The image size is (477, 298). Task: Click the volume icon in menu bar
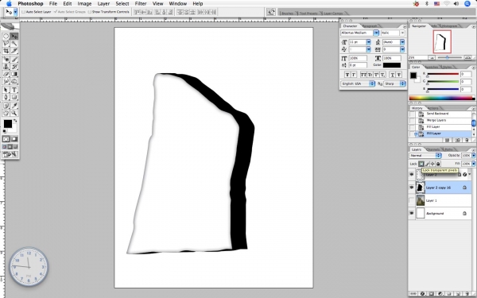tap(456, 4)
